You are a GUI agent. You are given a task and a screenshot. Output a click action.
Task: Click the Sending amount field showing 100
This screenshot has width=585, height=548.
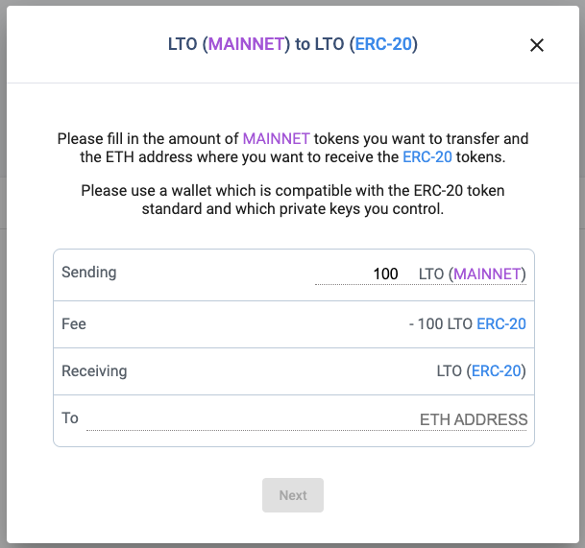[x=357, y=274]
